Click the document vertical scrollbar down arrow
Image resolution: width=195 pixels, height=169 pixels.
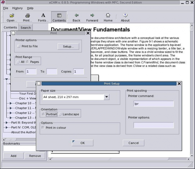pos(192,155)
